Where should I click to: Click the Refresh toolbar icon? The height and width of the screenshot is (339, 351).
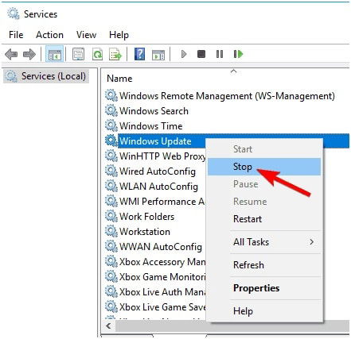(97, 54)
